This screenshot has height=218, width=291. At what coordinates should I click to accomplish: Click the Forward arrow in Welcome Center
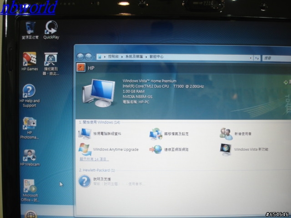coord(89,57)
